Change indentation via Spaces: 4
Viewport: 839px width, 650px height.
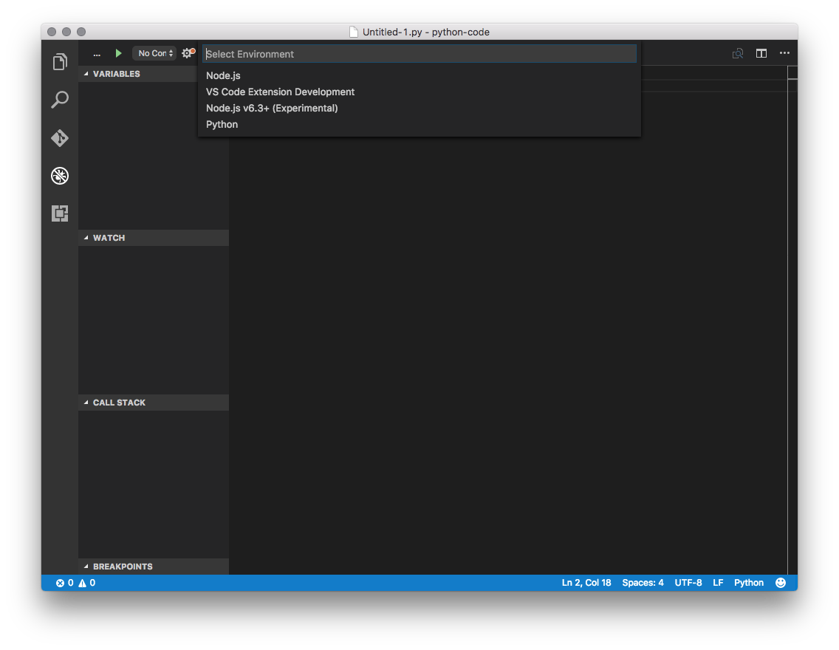(x=643, y=583)
